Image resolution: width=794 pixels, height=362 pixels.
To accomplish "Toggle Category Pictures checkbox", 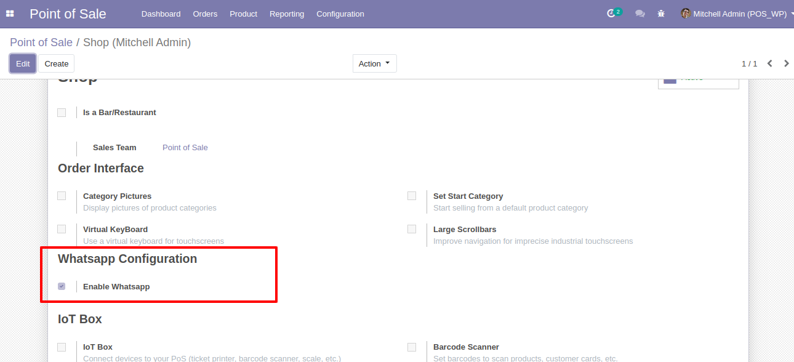I will [x=62, y=196].
